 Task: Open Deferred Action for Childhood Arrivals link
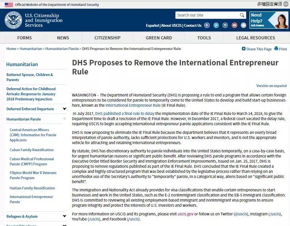coord(31,94)
